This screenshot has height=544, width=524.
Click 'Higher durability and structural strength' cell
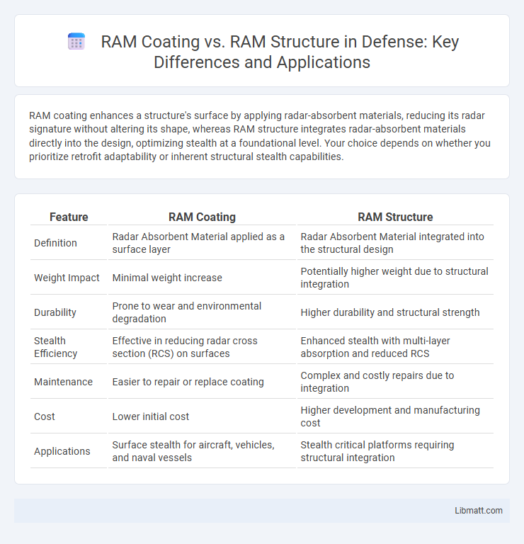(389, 312)
